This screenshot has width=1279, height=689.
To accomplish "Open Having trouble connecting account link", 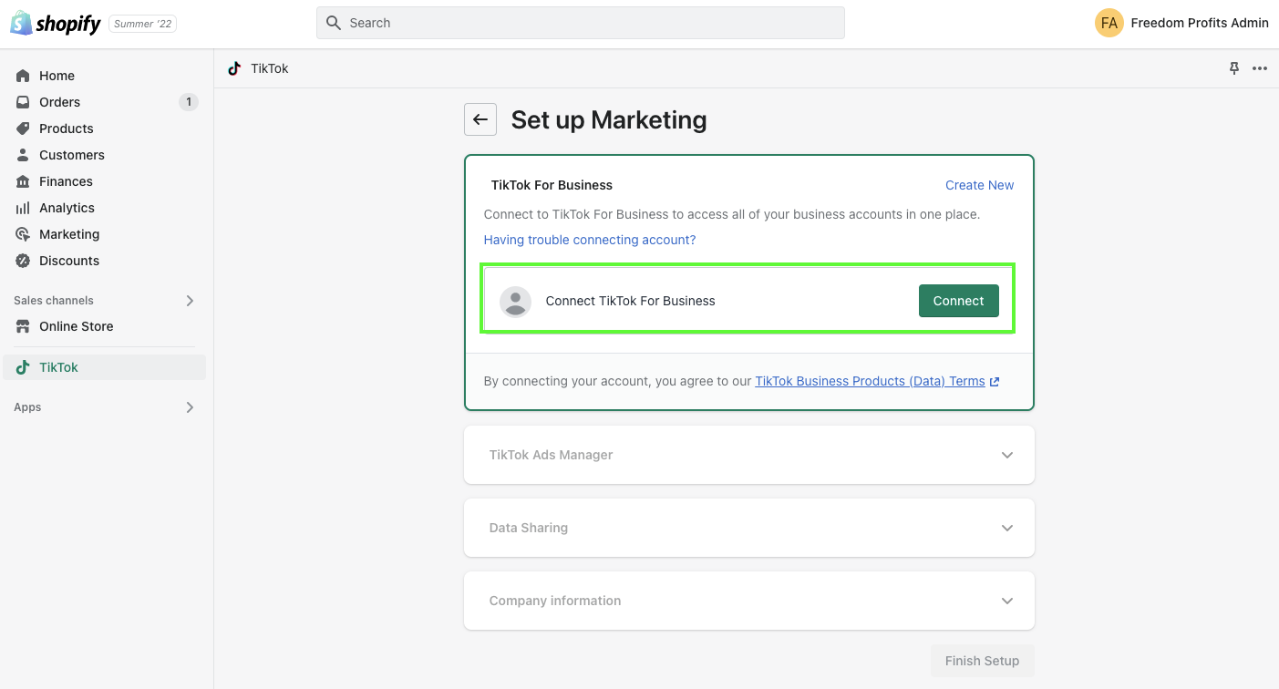I will point(590,240).
